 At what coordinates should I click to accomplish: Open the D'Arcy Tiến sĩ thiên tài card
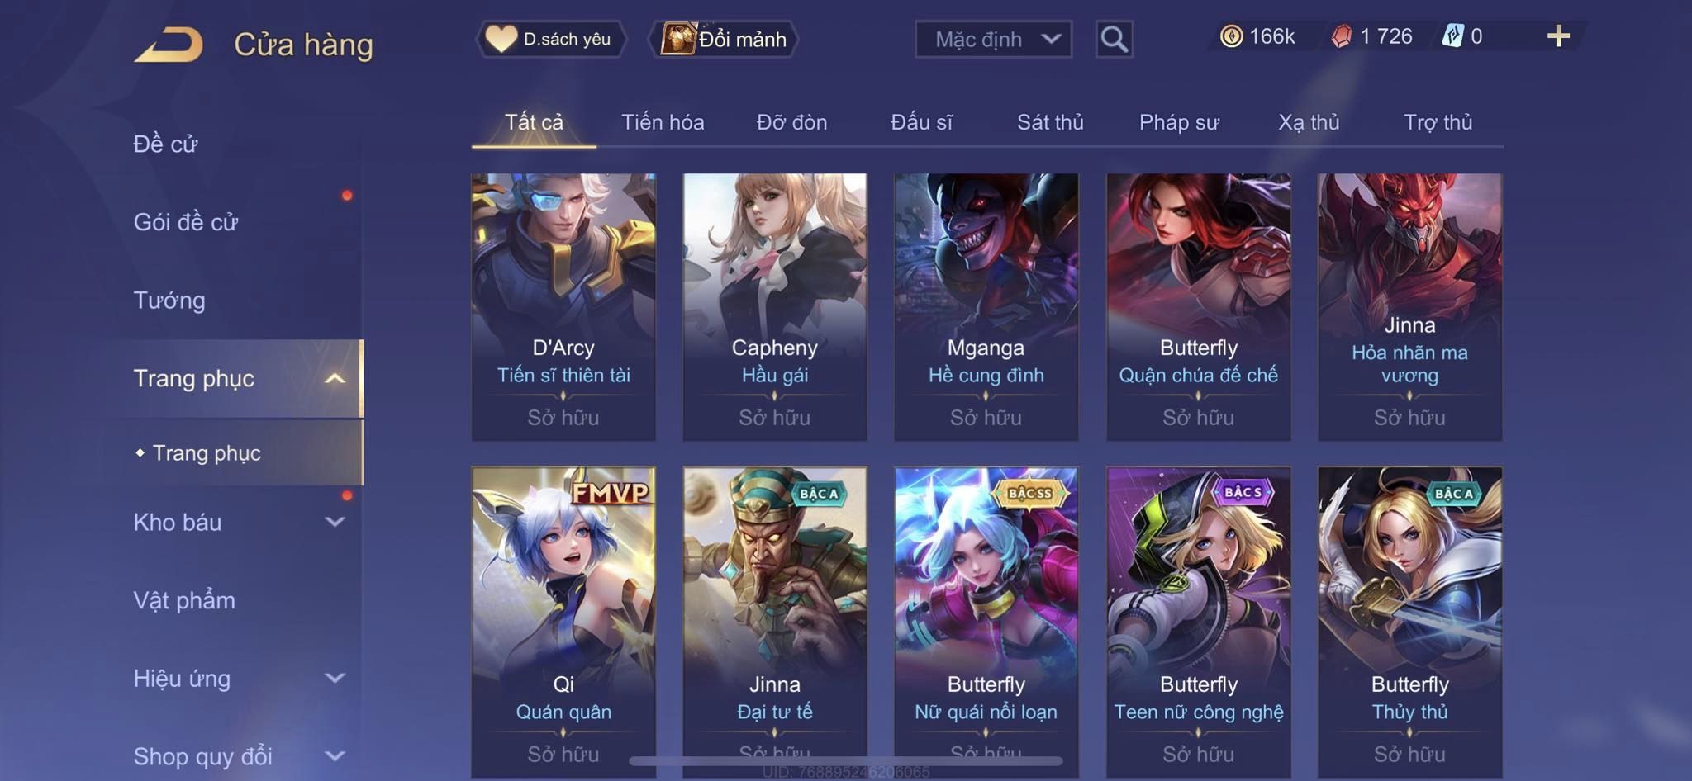click(563, 306)
